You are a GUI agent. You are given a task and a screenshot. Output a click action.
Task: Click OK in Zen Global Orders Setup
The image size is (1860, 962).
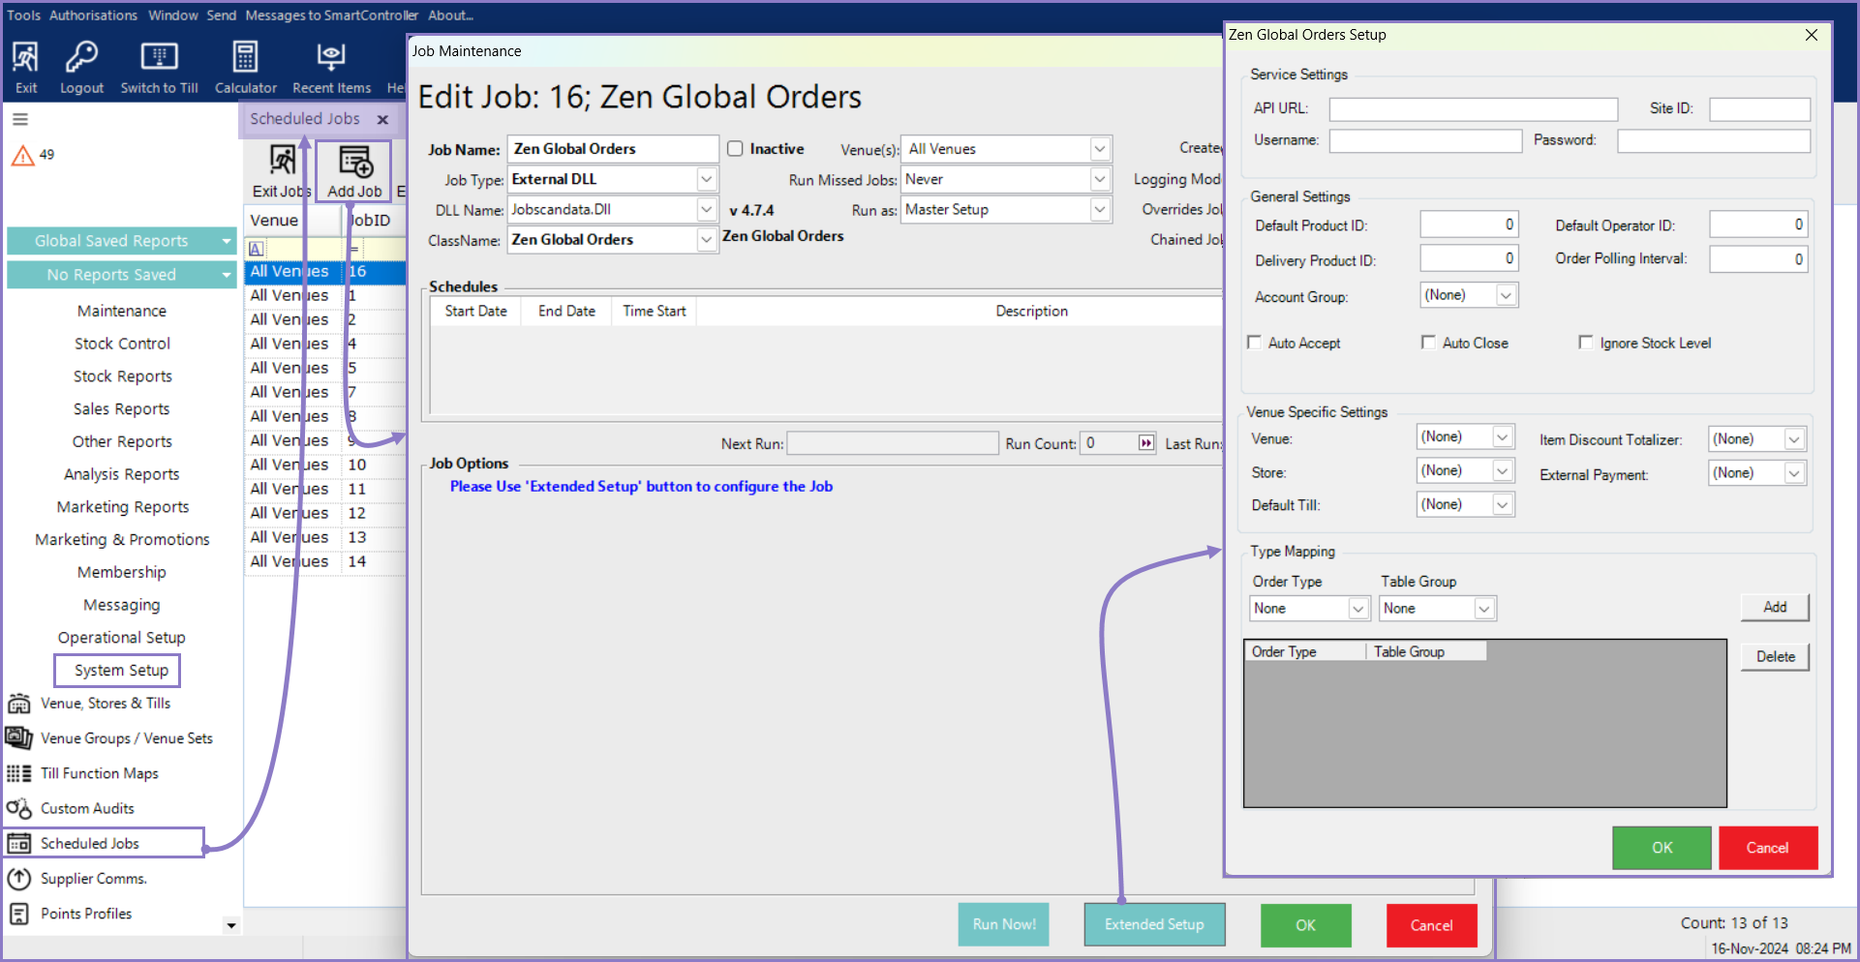(1662, 848)
